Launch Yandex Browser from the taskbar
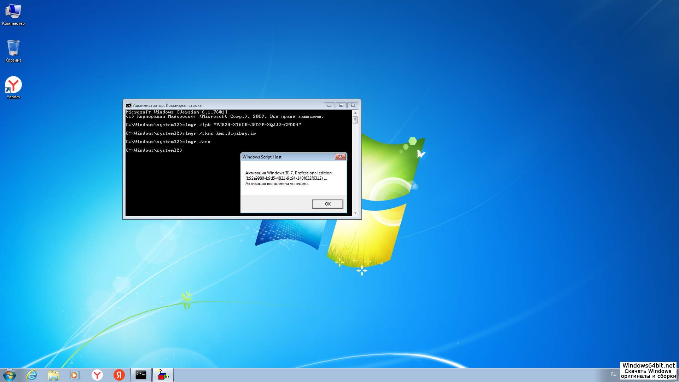Screen dimensions: 679x382 (x=97, y=375)
